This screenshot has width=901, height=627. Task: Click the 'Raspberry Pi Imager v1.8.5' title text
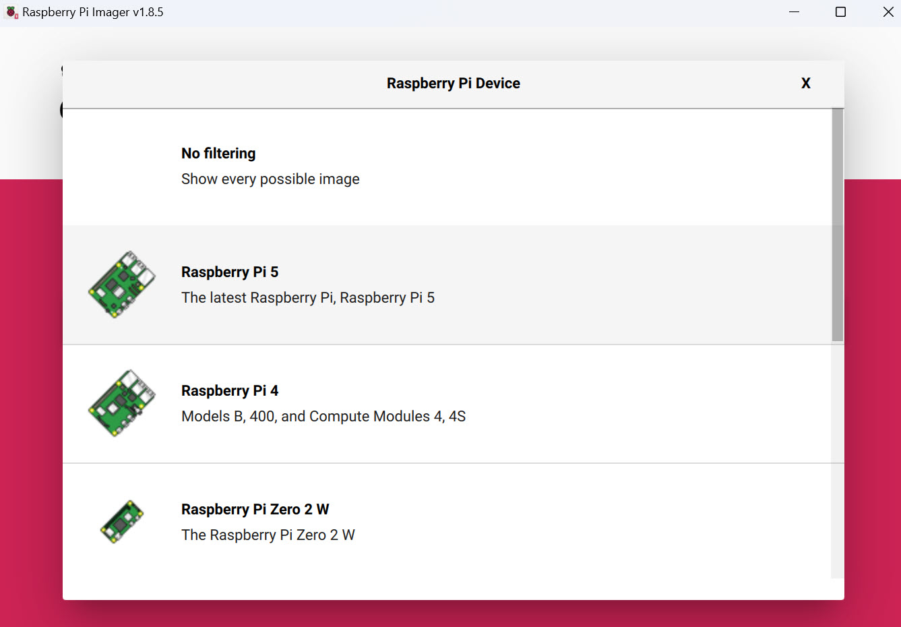click(x=93, y=12)
